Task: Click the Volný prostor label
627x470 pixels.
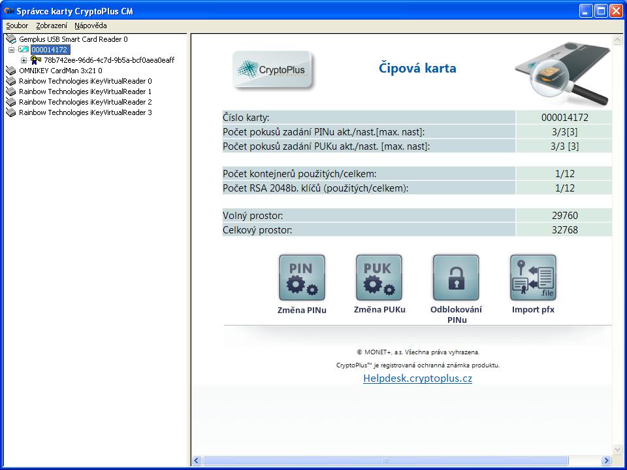Action: [253, 216]
